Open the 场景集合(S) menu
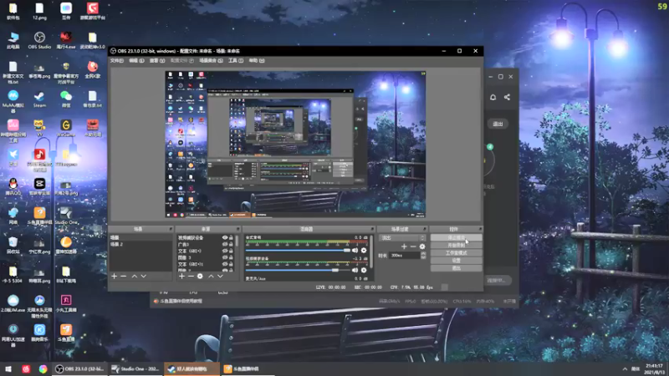The height and width of the screenshot is (376, 669). 212,60
